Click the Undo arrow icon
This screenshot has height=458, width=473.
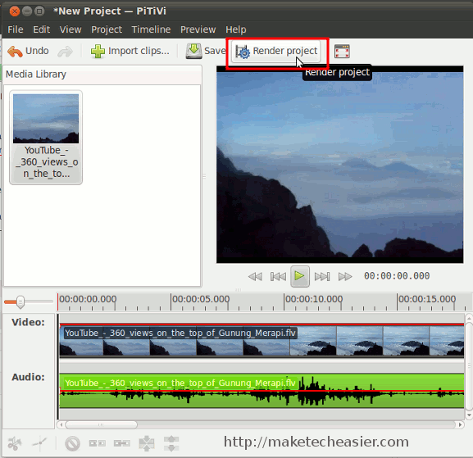15,52
